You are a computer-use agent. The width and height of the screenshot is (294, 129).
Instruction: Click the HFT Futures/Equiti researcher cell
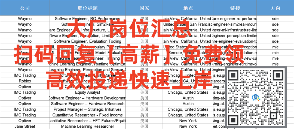tap(88, 121)
